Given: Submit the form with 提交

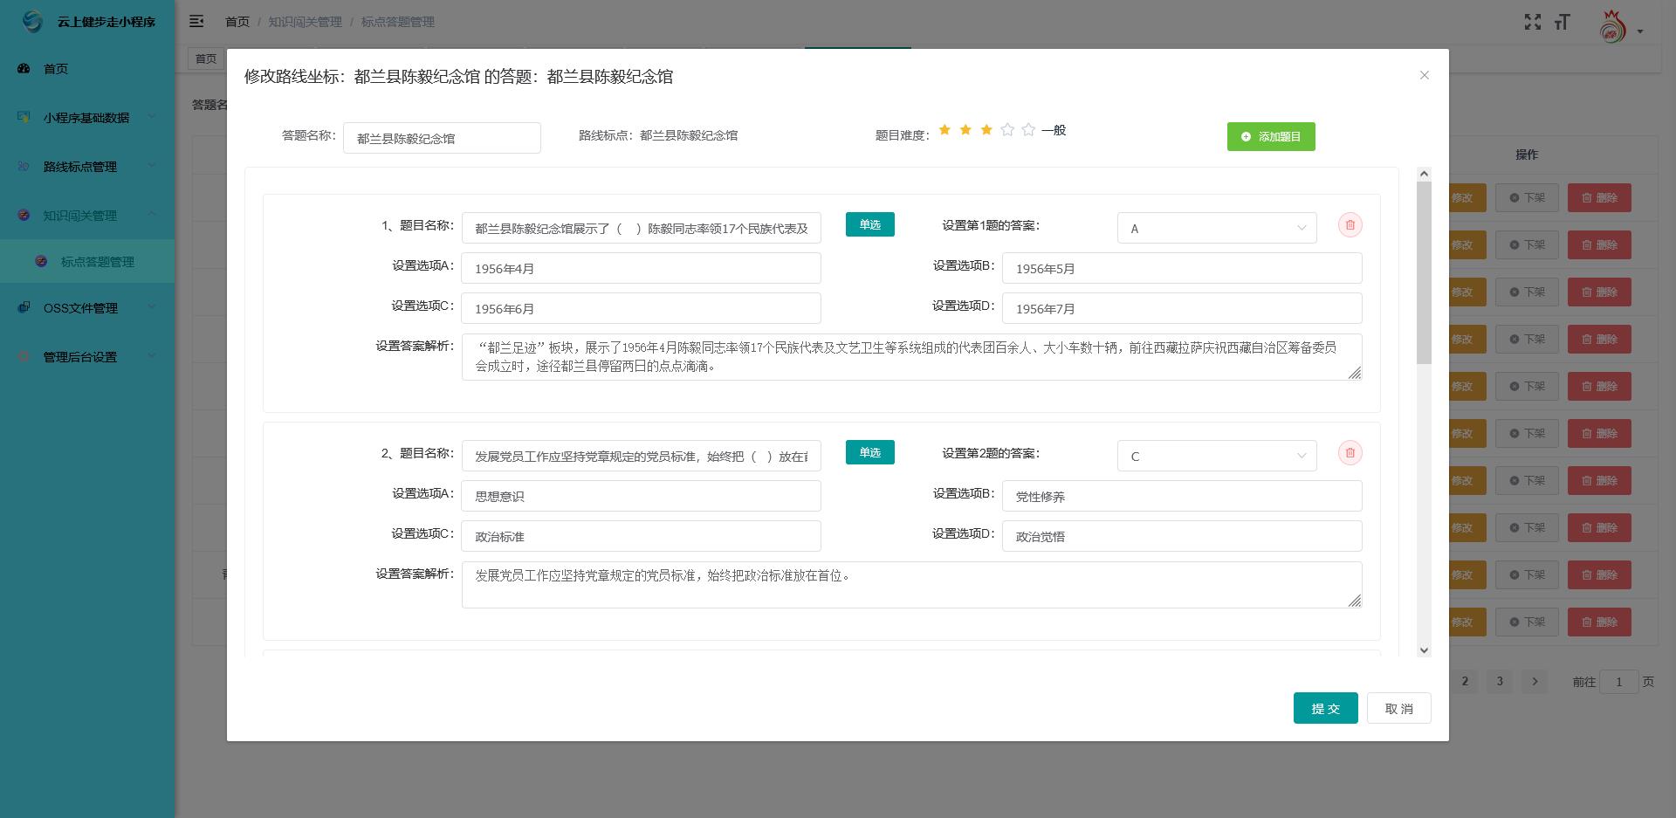Looking at the screenshot, I should tap(1324, 708).
